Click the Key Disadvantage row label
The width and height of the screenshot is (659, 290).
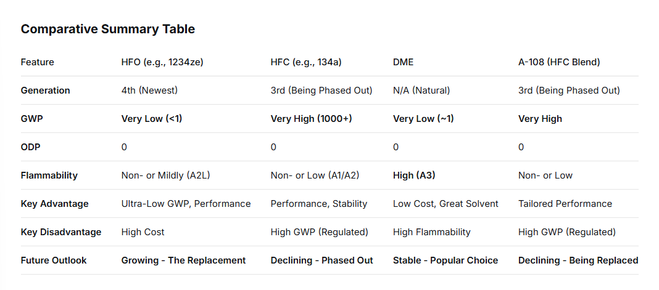(60, 232)
